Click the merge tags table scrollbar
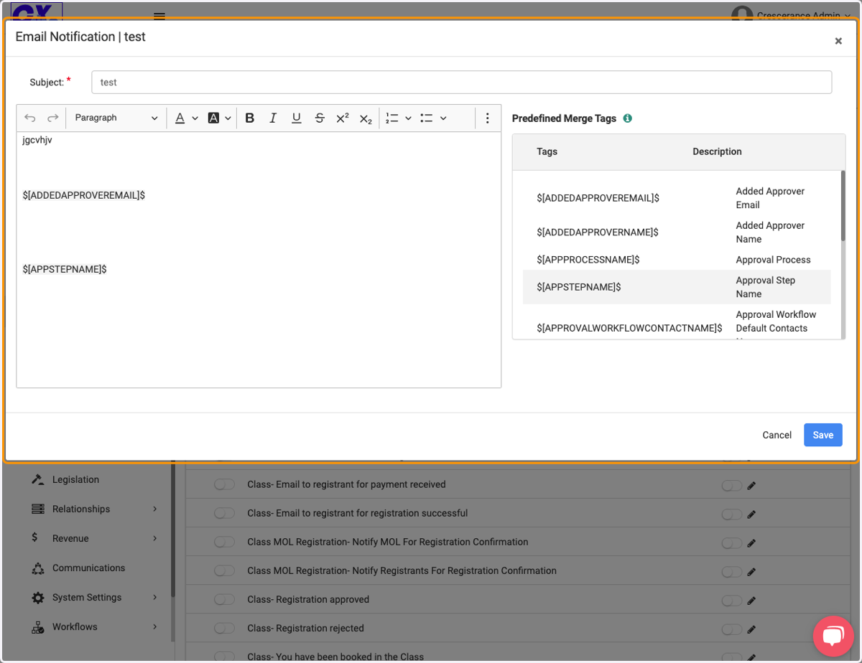Image resolution: width=862 pixels, height=663 pixels. pyautogui.click(x=843, y=206)
